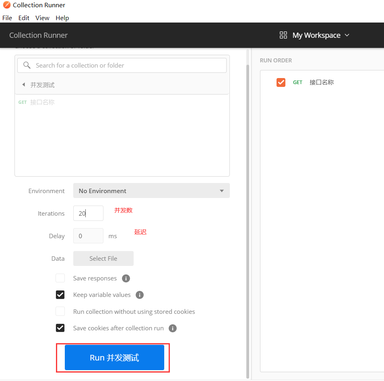Click the back arrow beside 并发测试
Viewport: 384px width, 381px height.
pos(23,84)
